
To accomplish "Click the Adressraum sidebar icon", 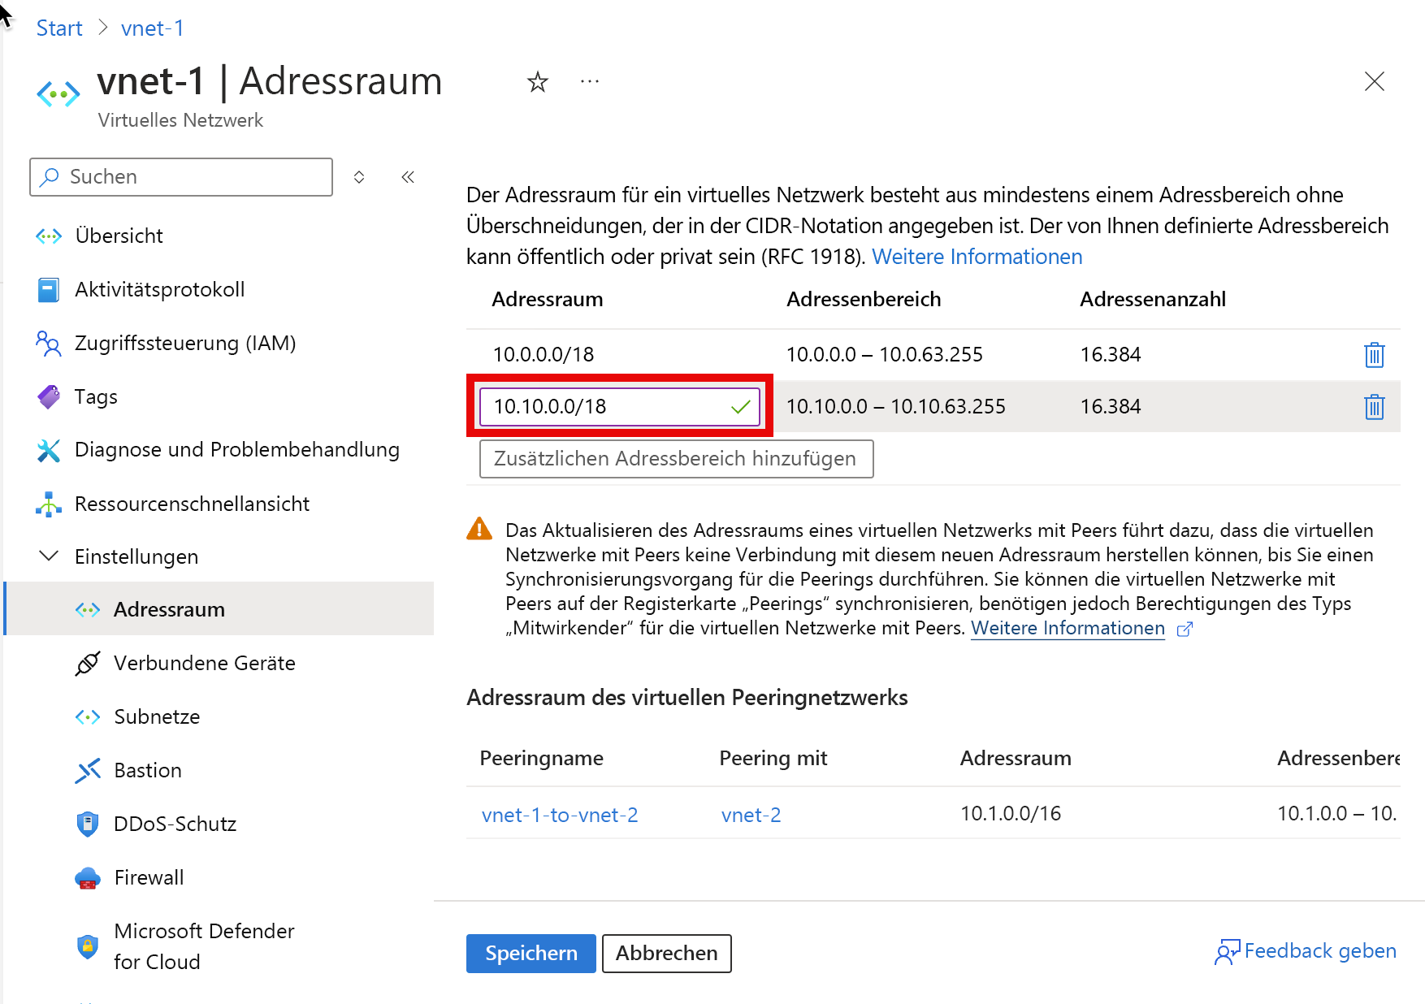I will tap(88, 609).
